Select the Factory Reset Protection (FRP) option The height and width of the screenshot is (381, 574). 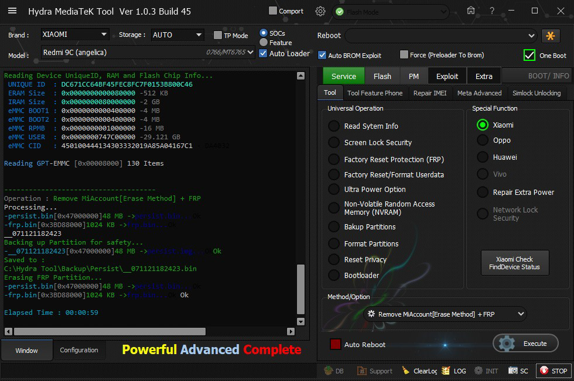334,159
